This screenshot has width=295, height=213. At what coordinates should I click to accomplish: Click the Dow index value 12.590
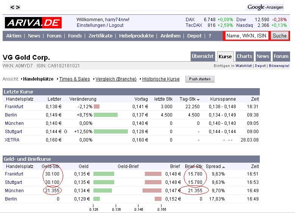pos(262,20)
